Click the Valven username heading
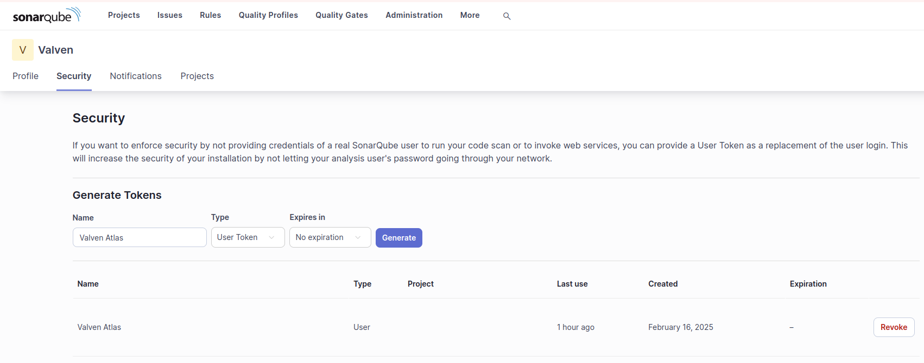The image size is (924, 363). tap(56, 50)
